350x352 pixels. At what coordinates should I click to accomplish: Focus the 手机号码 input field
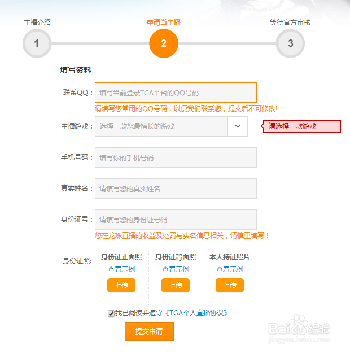pos(176,157)
